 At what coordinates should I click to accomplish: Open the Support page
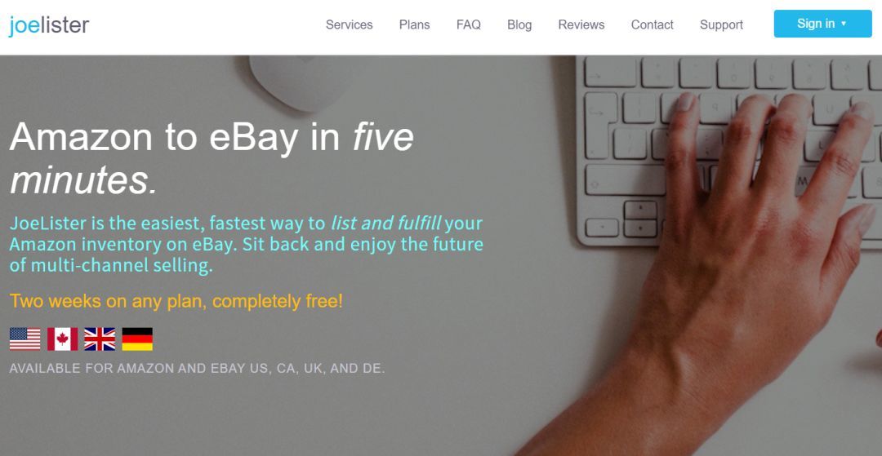[721, 24]
